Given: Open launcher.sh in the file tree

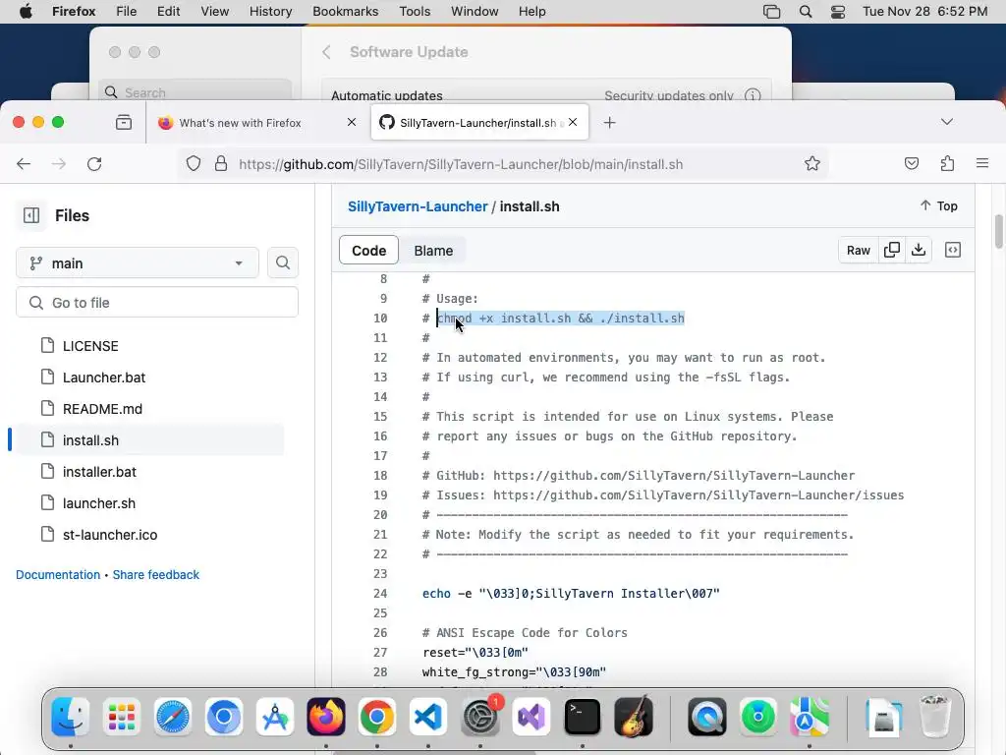Looking at the screenshot, I should [99, 503].
